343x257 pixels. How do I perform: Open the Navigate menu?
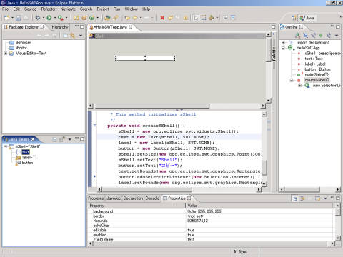pyautogui.click(x=68, y=9)
